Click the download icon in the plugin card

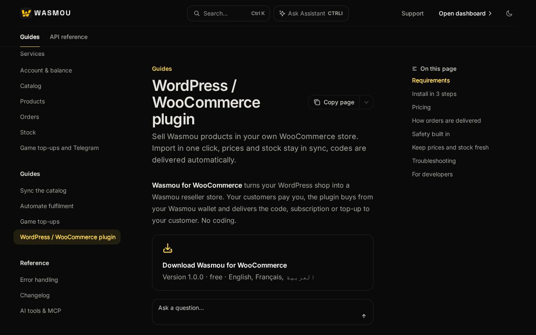tap(167, 248)
